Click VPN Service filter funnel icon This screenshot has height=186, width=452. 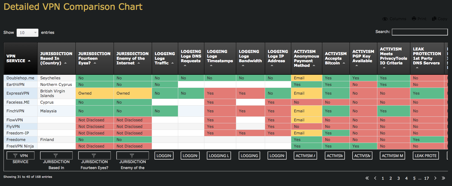tap(15, 156)
